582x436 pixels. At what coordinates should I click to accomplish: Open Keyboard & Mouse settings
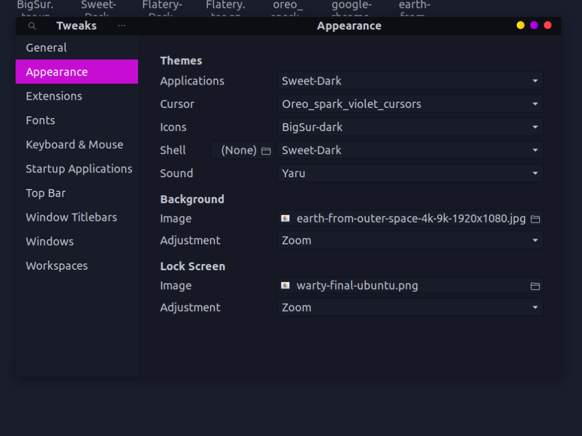tap(77, 144)
